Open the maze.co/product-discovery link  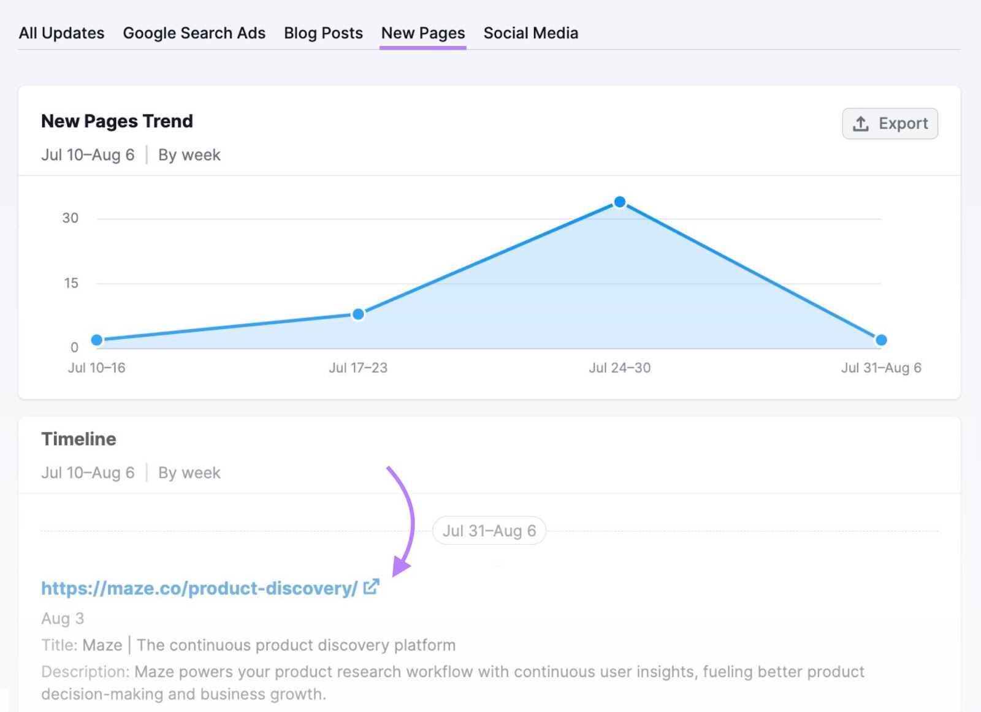click(199, 588)
